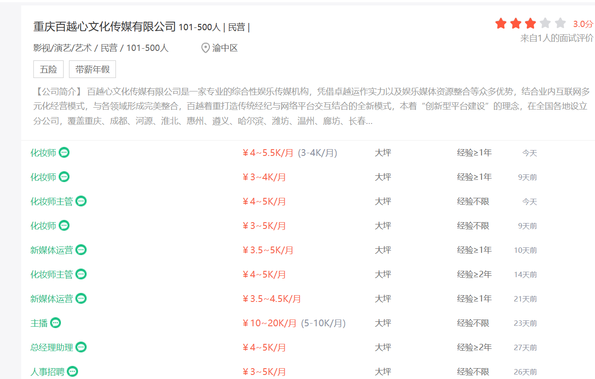The width and height of the screenshot is (595, 379).
Task: Click the 3.0分 rating score
Action: click(x=583, y=24)
